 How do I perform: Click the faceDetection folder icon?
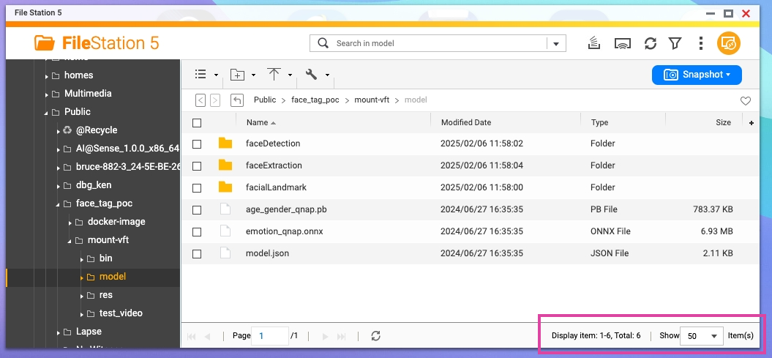pyautogui.click(x=225, y=143)
